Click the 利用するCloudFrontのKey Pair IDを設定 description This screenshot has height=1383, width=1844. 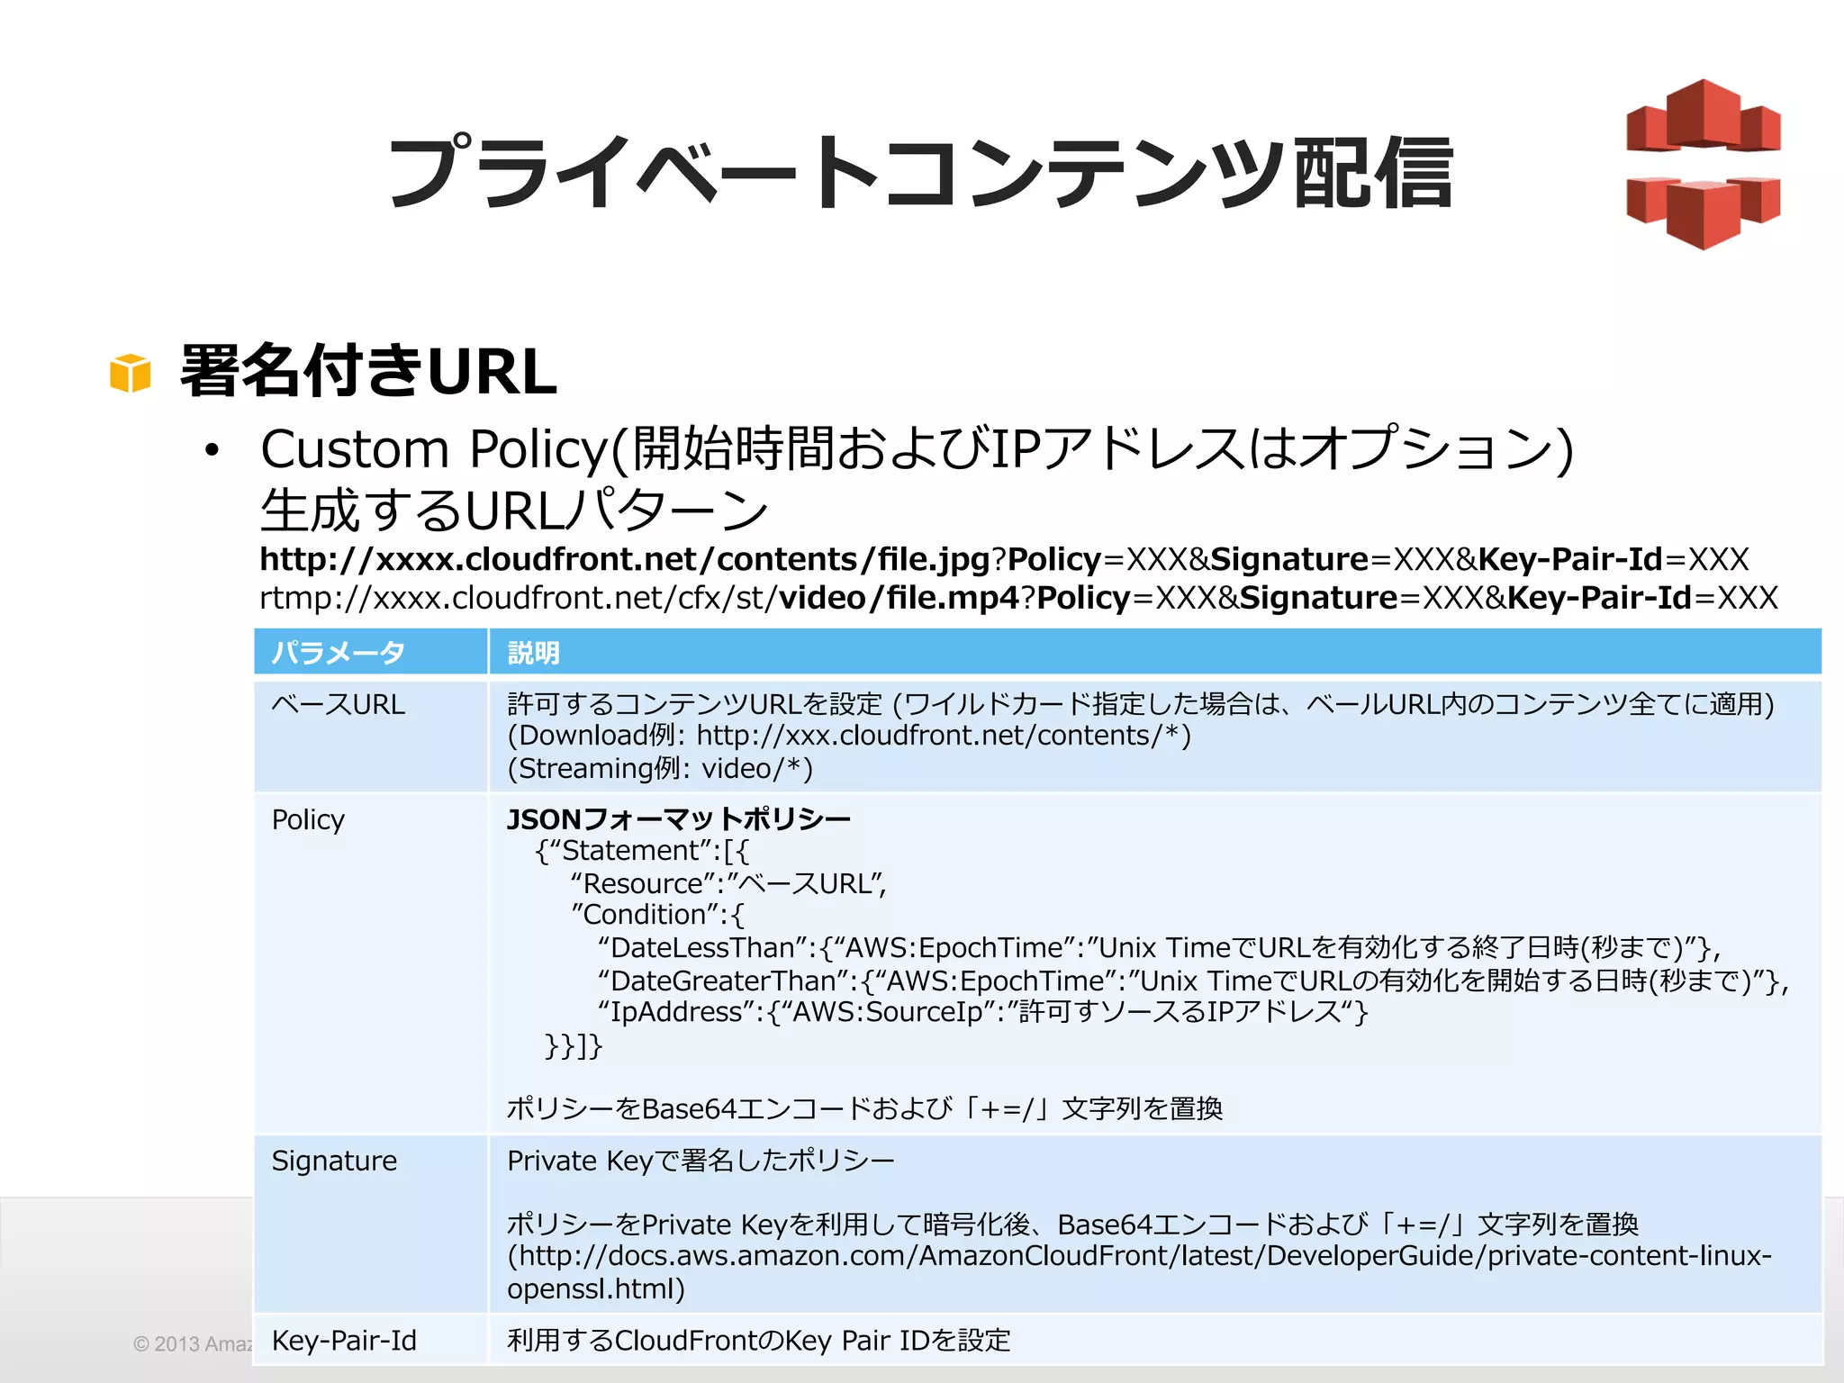tap(759, 1341)
